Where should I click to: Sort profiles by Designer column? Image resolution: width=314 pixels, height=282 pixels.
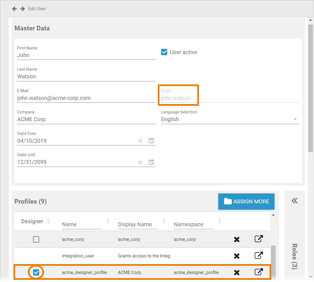49,221
